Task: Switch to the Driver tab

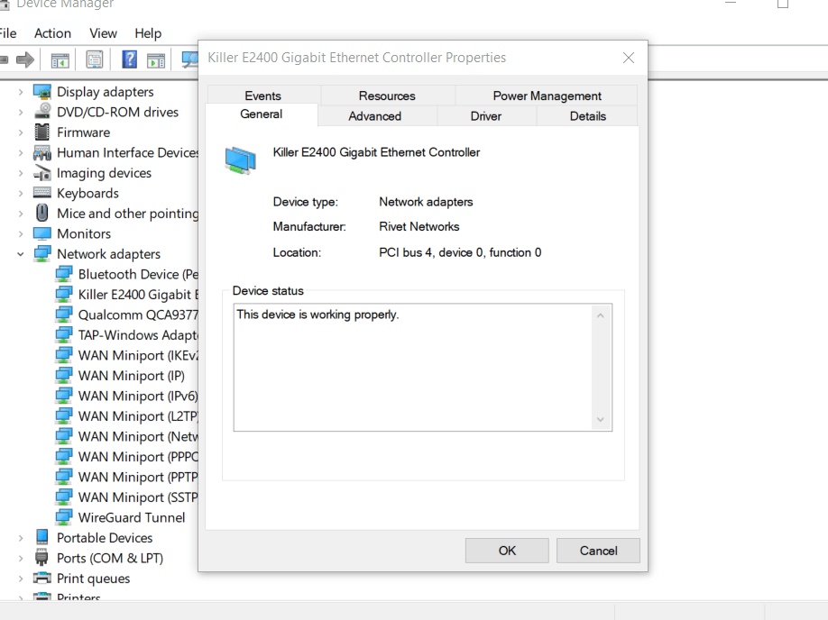Action: click(486, 115)
